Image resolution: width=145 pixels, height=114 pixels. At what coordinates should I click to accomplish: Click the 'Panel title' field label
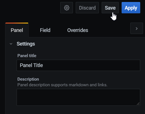tap(27, 56)
